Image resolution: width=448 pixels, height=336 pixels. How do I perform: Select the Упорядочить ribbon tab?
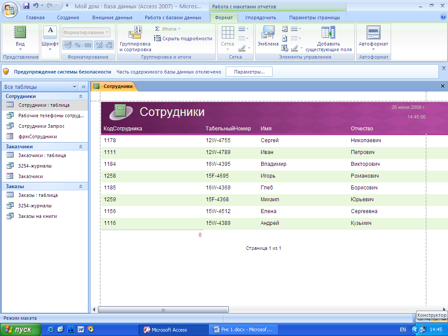coord(261,17)
